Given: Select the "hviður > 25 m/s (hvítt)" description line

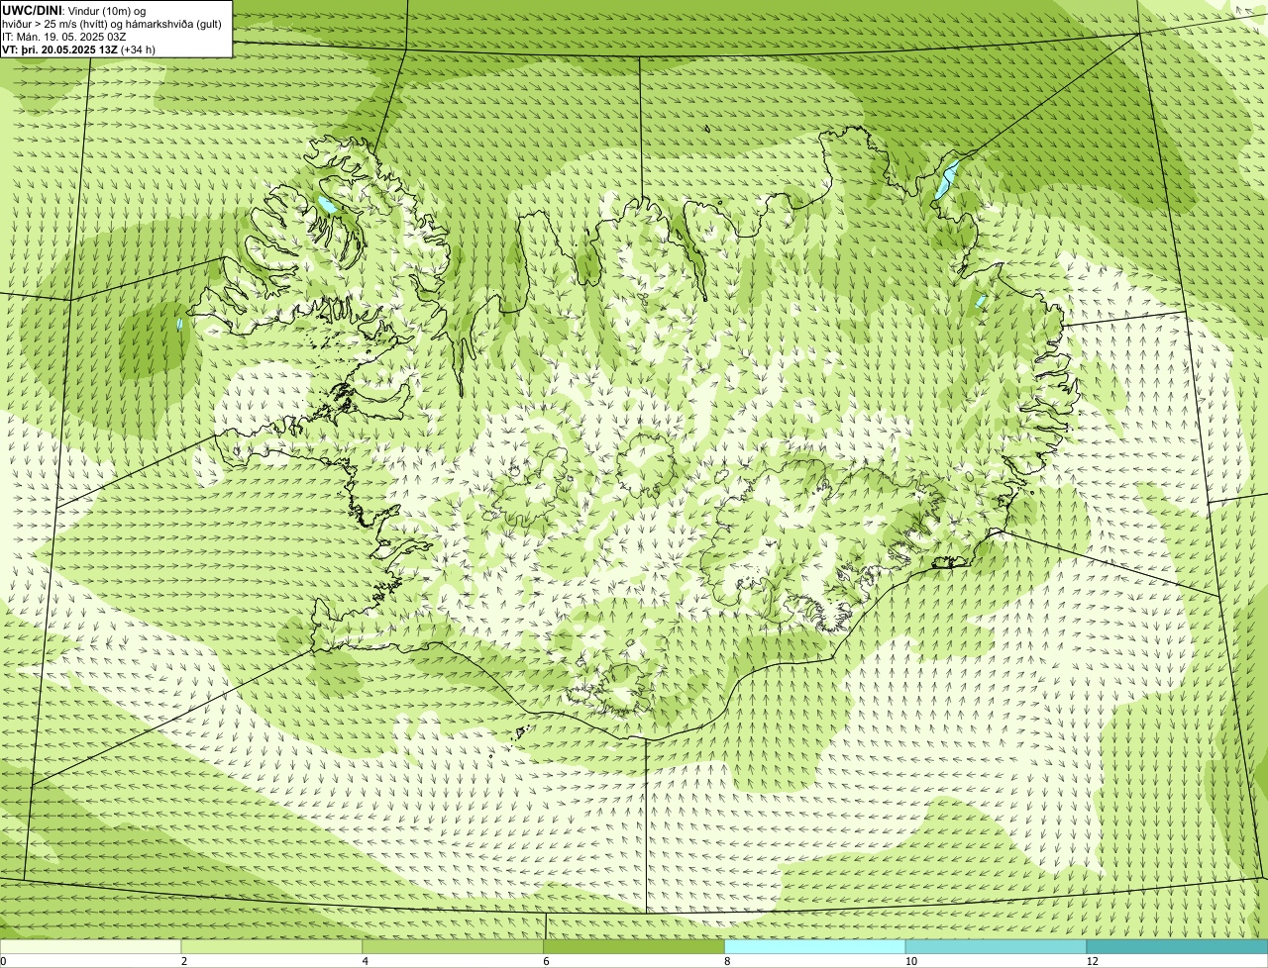Looking at the screenshot, I should coord(111,24).
